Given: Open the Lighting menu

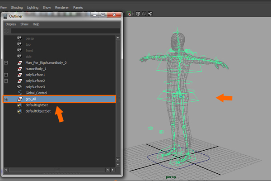Looking at the screenshot, I should (x=33, y=7).
